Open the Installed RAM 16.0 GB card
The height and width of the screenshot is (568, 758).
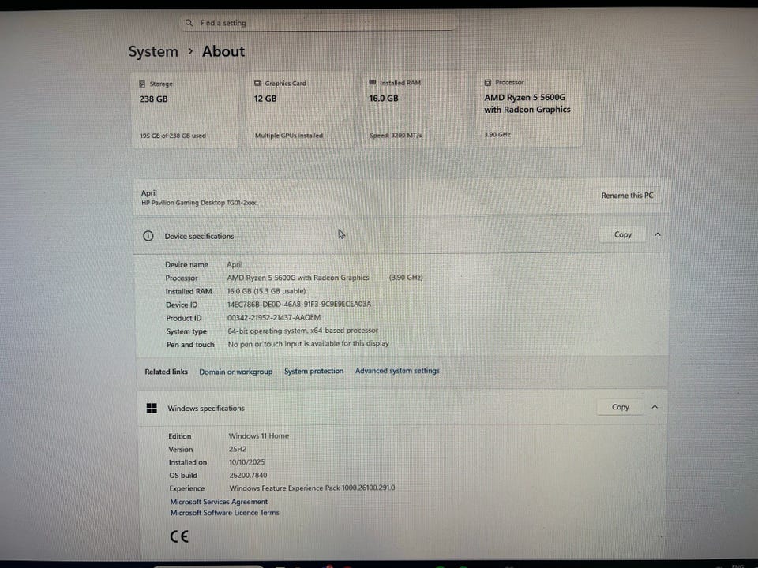tap(415, 109)
